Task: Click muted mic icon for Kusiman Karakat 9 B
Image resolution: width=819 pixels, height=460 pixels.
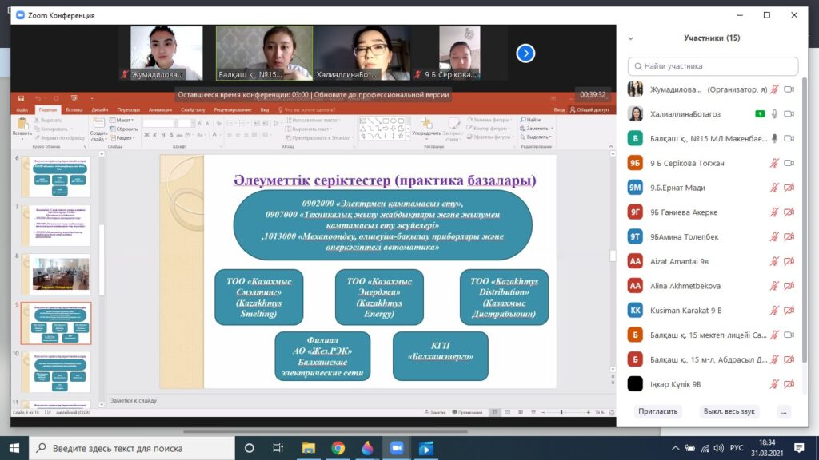Action: 774,310
